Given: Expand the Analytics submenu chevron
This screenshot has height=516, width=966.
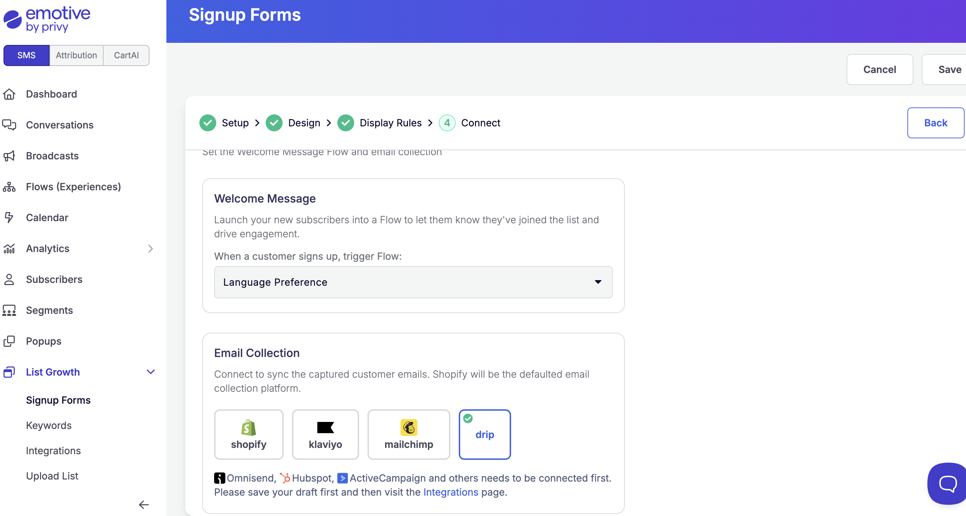Looking at the screenshot, I should point(150,249).
